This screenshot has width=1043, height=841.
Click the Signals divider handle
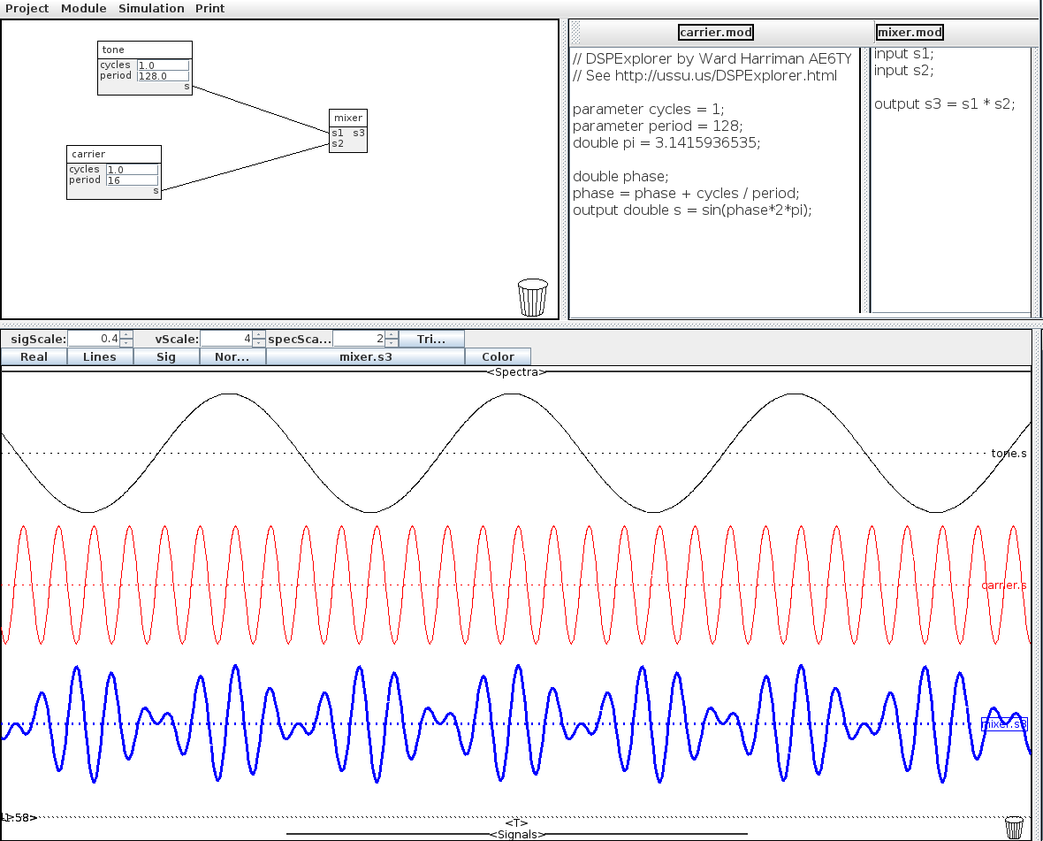(x=517, y=834)
